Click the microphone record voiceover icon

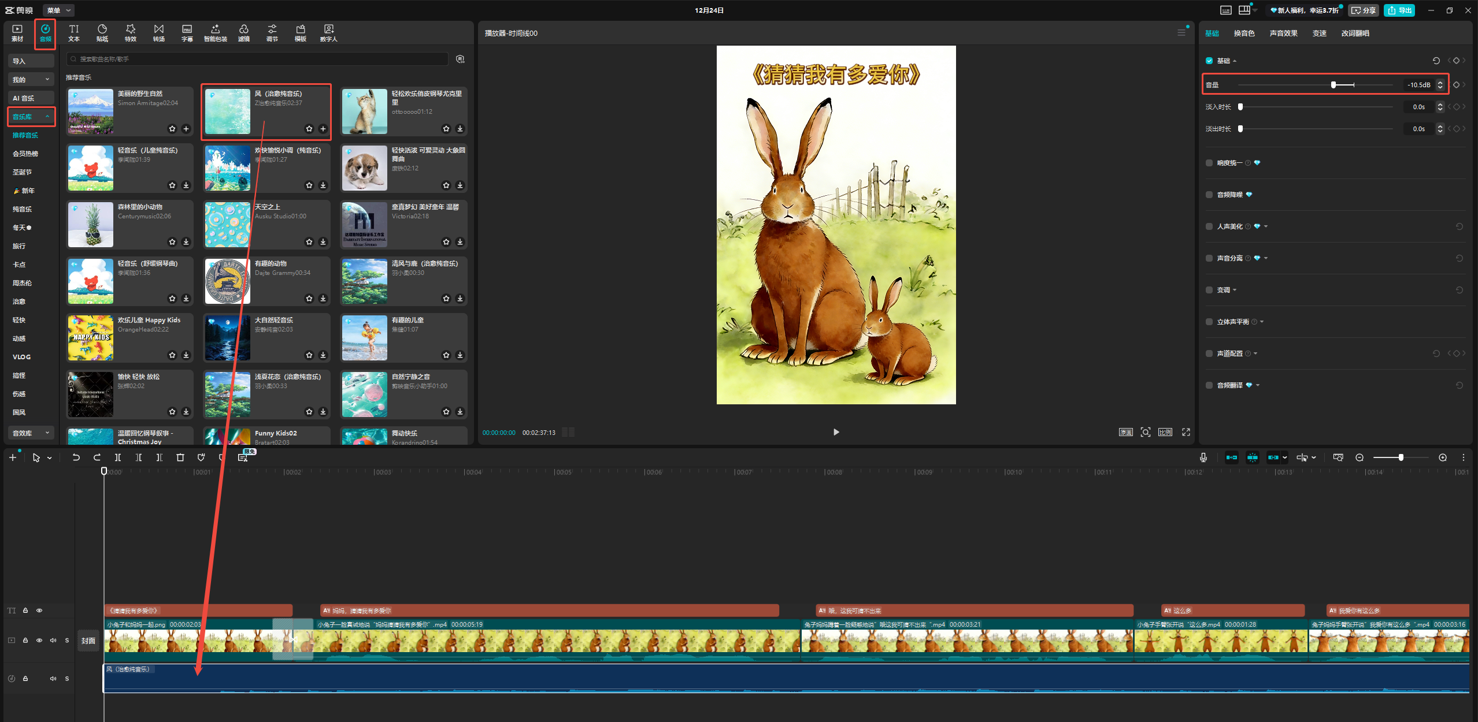[1203, 457]
